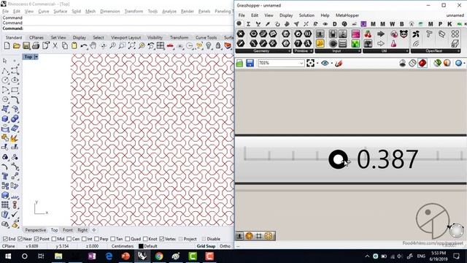Expand the Primitive panel in Grasshopper ribbon
467x263 pixels.
[312, 51]
